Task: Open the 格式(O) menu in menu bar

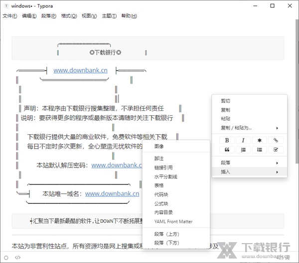Action: [69, 16]
